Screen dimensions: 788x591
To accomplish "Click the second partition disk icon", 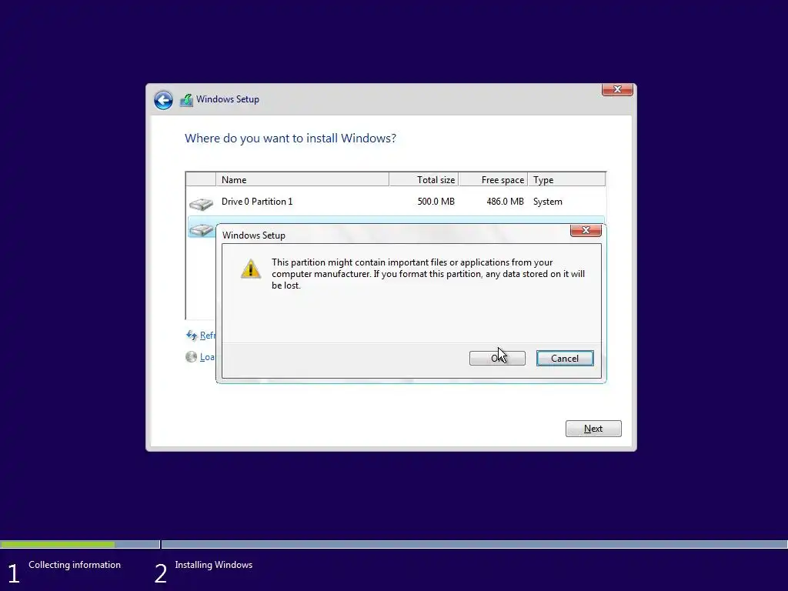I will tap(201, 229).
